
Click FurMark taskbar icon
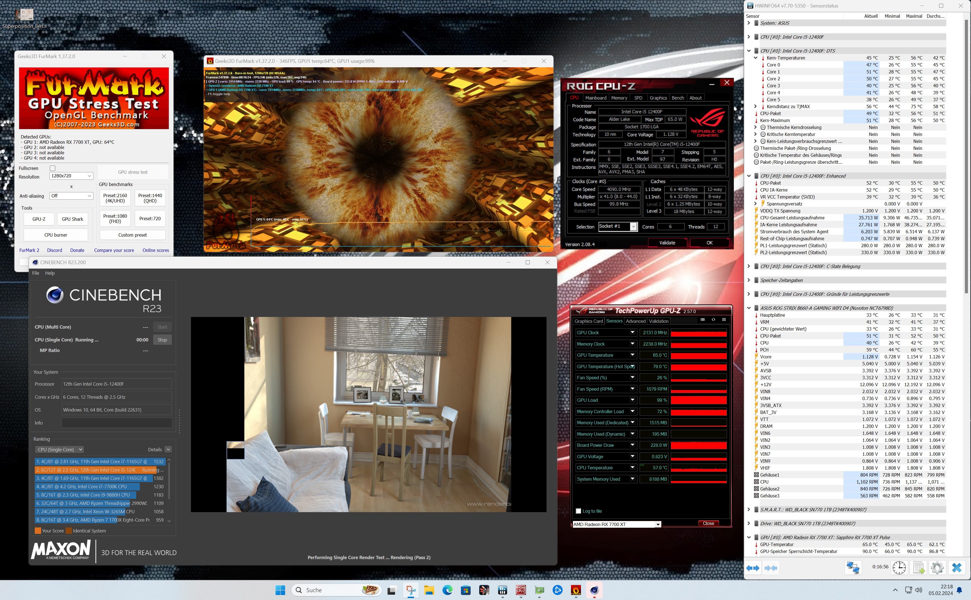(576, 590)
